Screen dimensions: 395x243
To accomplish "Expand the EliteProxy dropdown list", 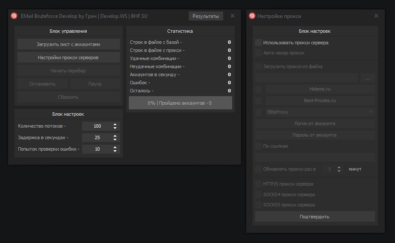I will click(x=370, y=112).
